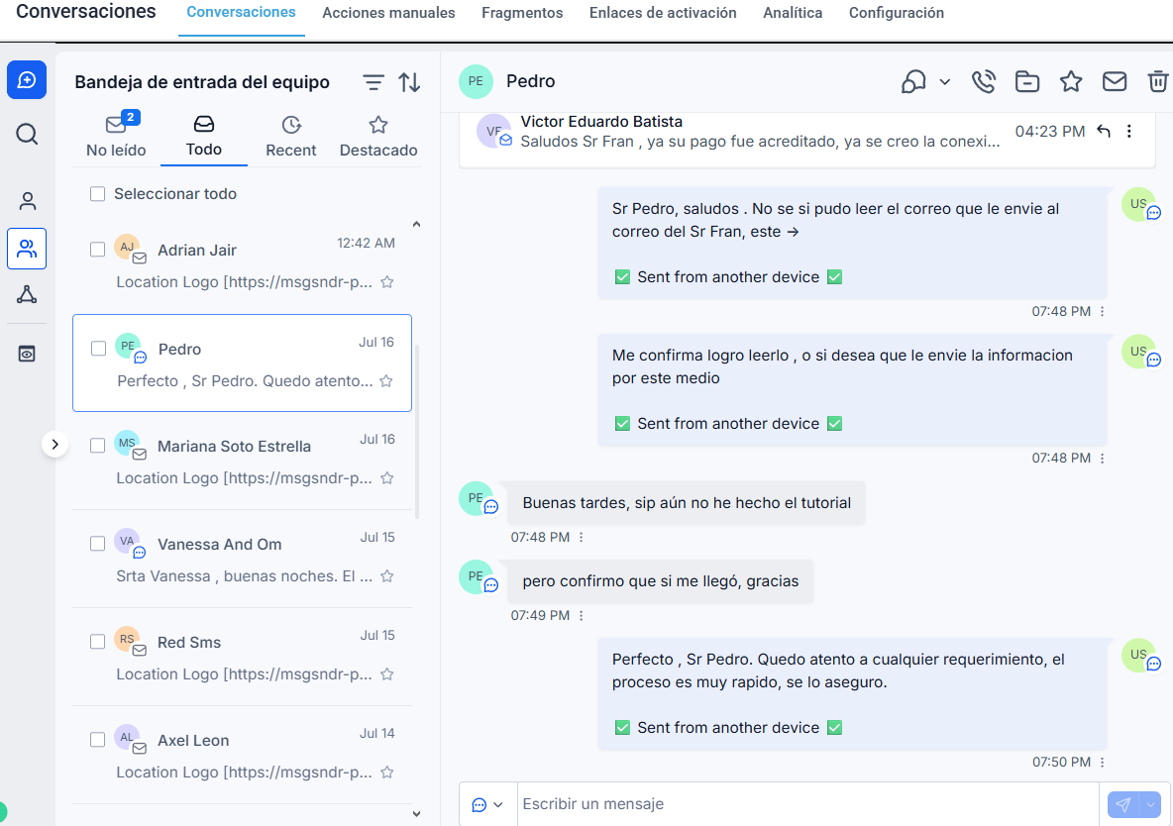
Task: Open Axel Leon conversation
Action: [x=243, y=755]
